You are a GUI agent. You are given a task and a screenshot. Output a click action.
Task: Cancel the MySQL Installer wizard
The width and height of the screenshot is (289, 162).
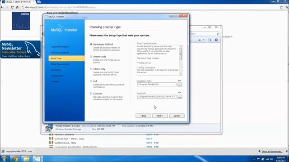click(x=177, y=116)
